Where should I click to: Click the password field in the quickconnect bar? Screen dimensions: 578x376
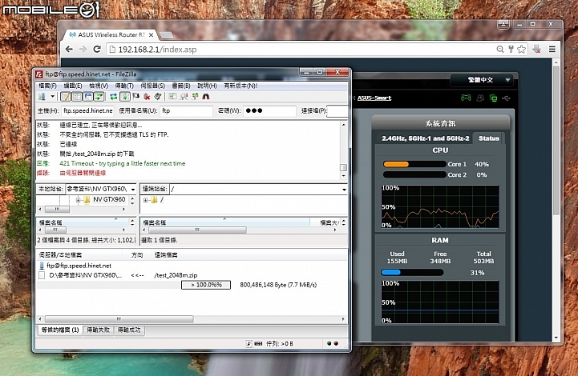(269, 110)
